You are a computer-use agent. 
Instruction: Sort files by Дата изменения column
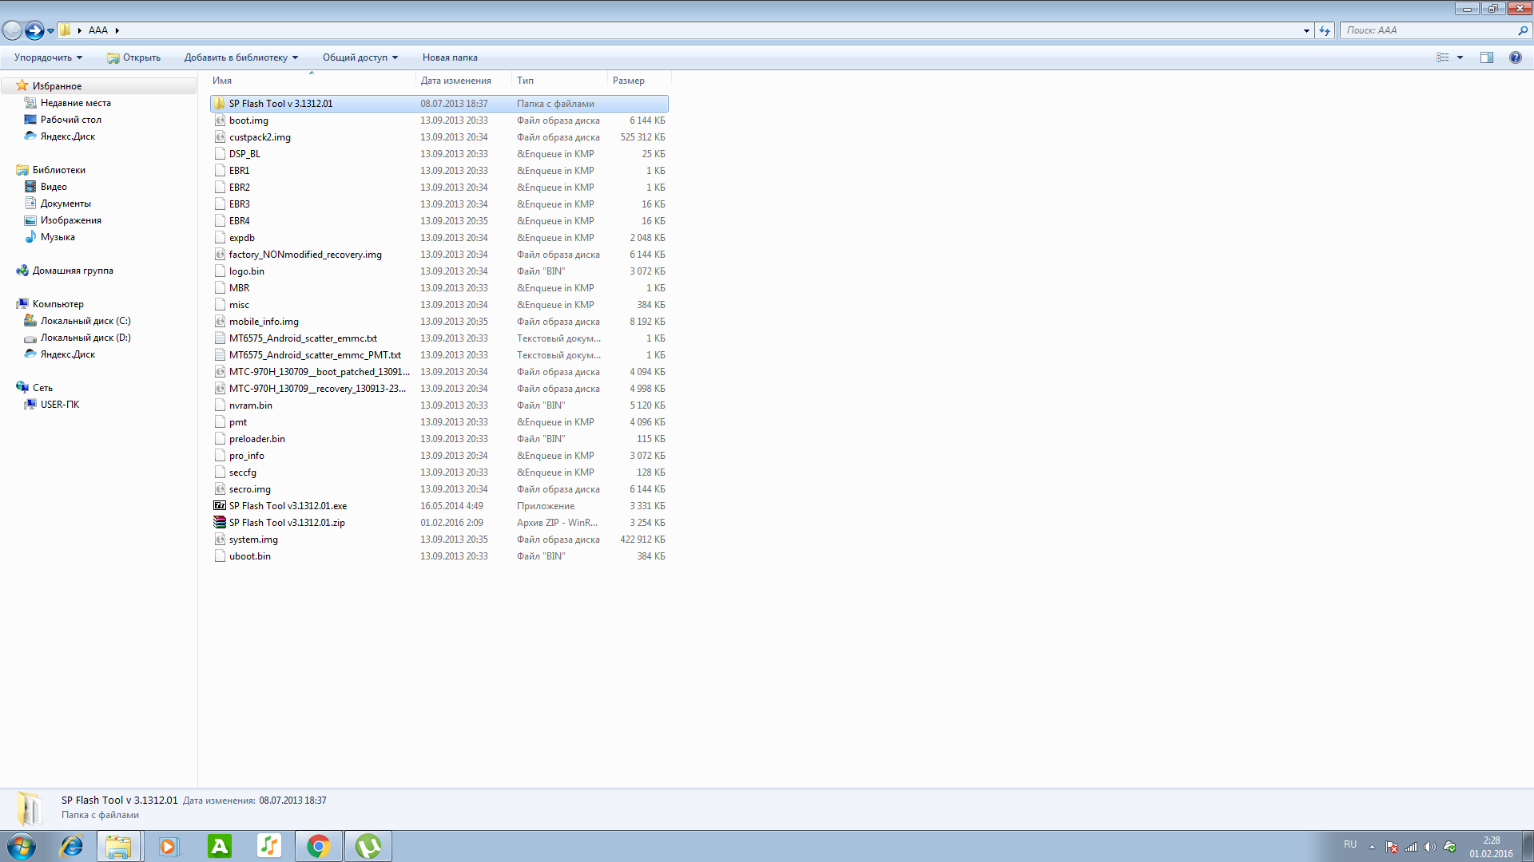(x=456, y=81)
